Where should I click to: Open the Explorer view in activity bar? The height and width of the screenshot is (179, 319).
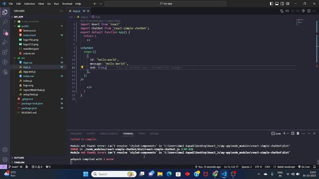point(5,12)
